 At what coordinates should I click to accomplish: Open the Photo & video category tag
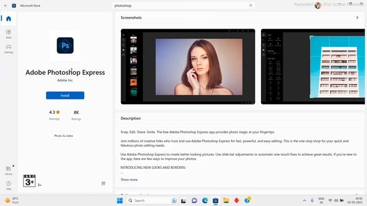64,136
